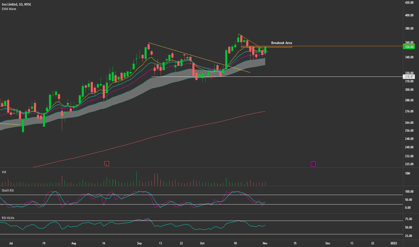The height and width of the screenshot is (247, 419).
Task: Click the Dec date label on time axis
Action: [x=328, y=243]
